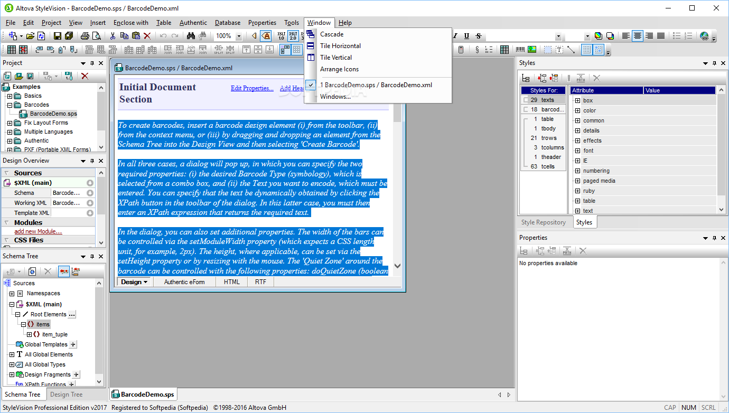Click the Edit Properties... link

coord(252,88)
